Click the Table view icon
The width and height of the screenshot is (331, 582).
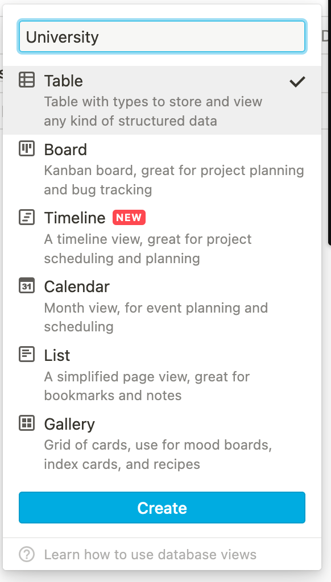coord(27,80)
